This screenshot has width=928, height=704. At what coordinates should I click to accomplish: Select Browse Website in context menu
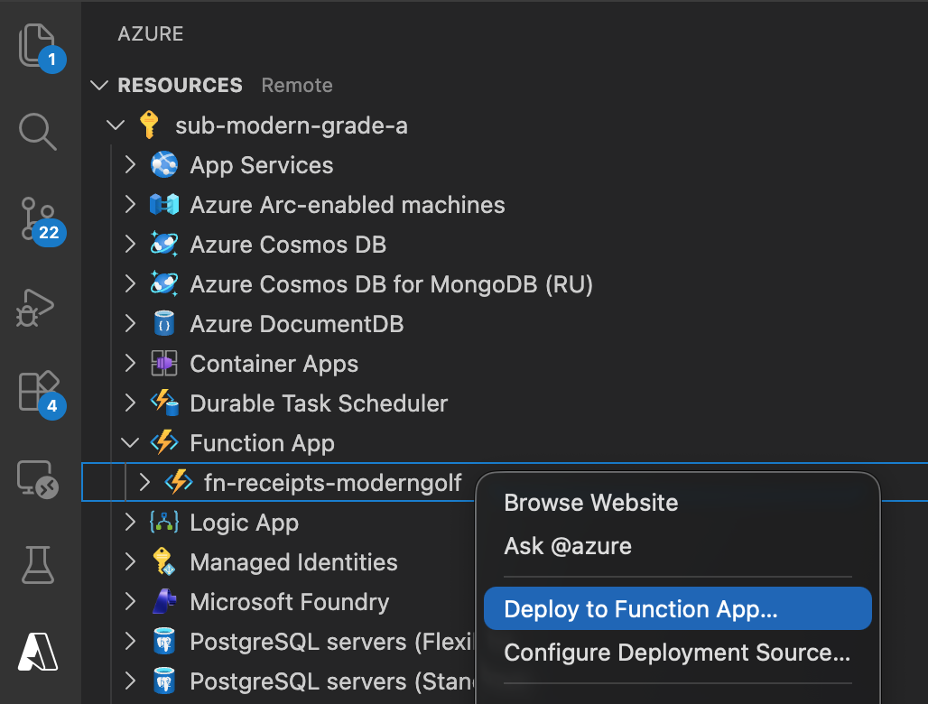coord(590,503)
